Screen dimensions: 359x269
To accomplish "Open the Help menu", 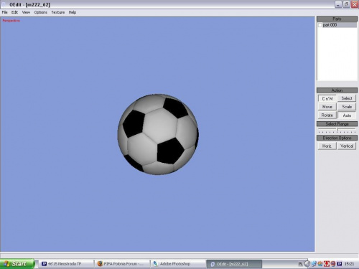I will tap(73, 12).
